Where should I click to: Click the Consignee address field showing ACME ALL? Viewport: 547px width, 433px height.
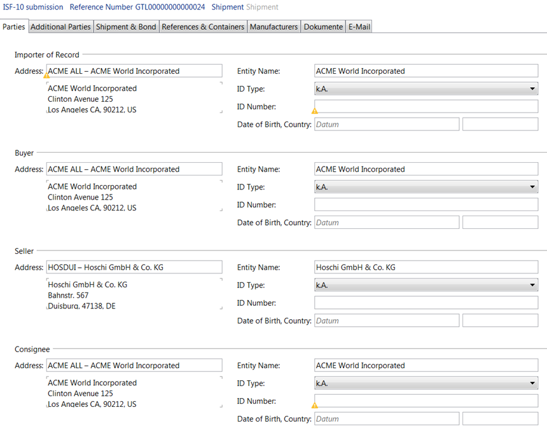tap(134, 365)
